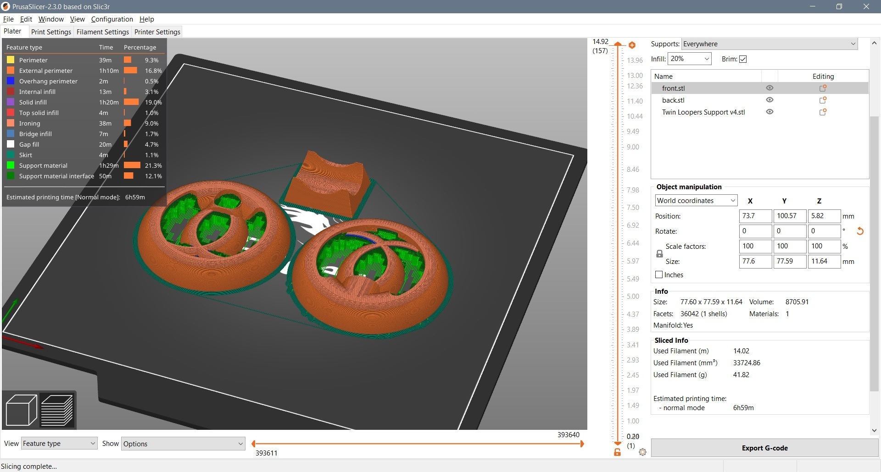Open the Edit menu
Viewport: 881px width, 472px height.
pyautogui.click(x=26, y=19)
